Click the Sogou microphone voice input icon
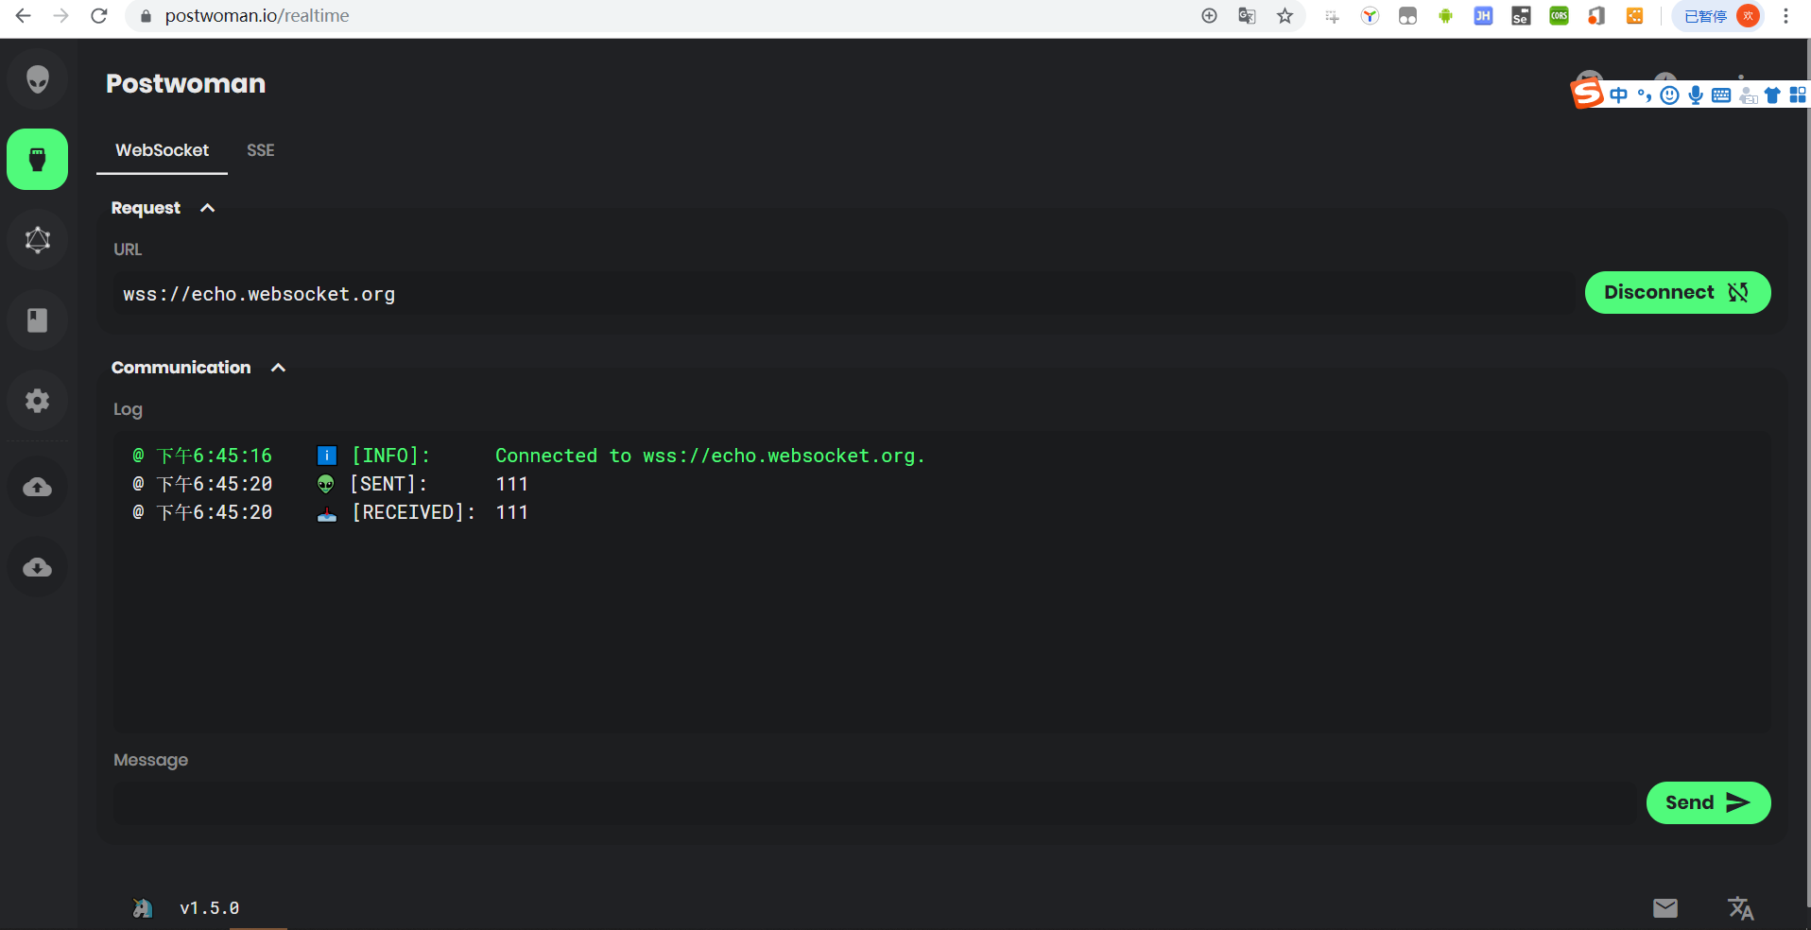The image size is (1811, 930). coord(1696,95)
